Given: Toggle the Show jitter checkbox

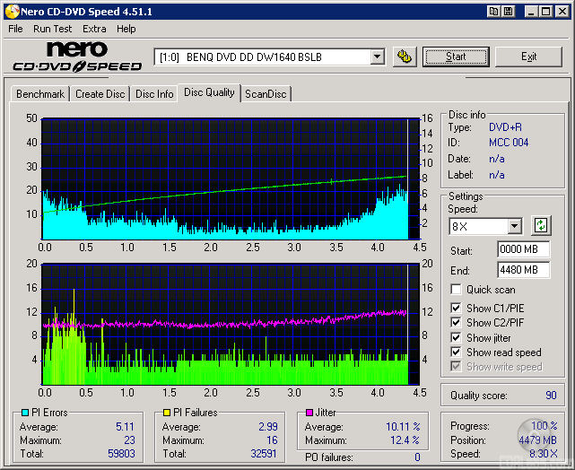Looking at the screenshot, I should (456, 337).
